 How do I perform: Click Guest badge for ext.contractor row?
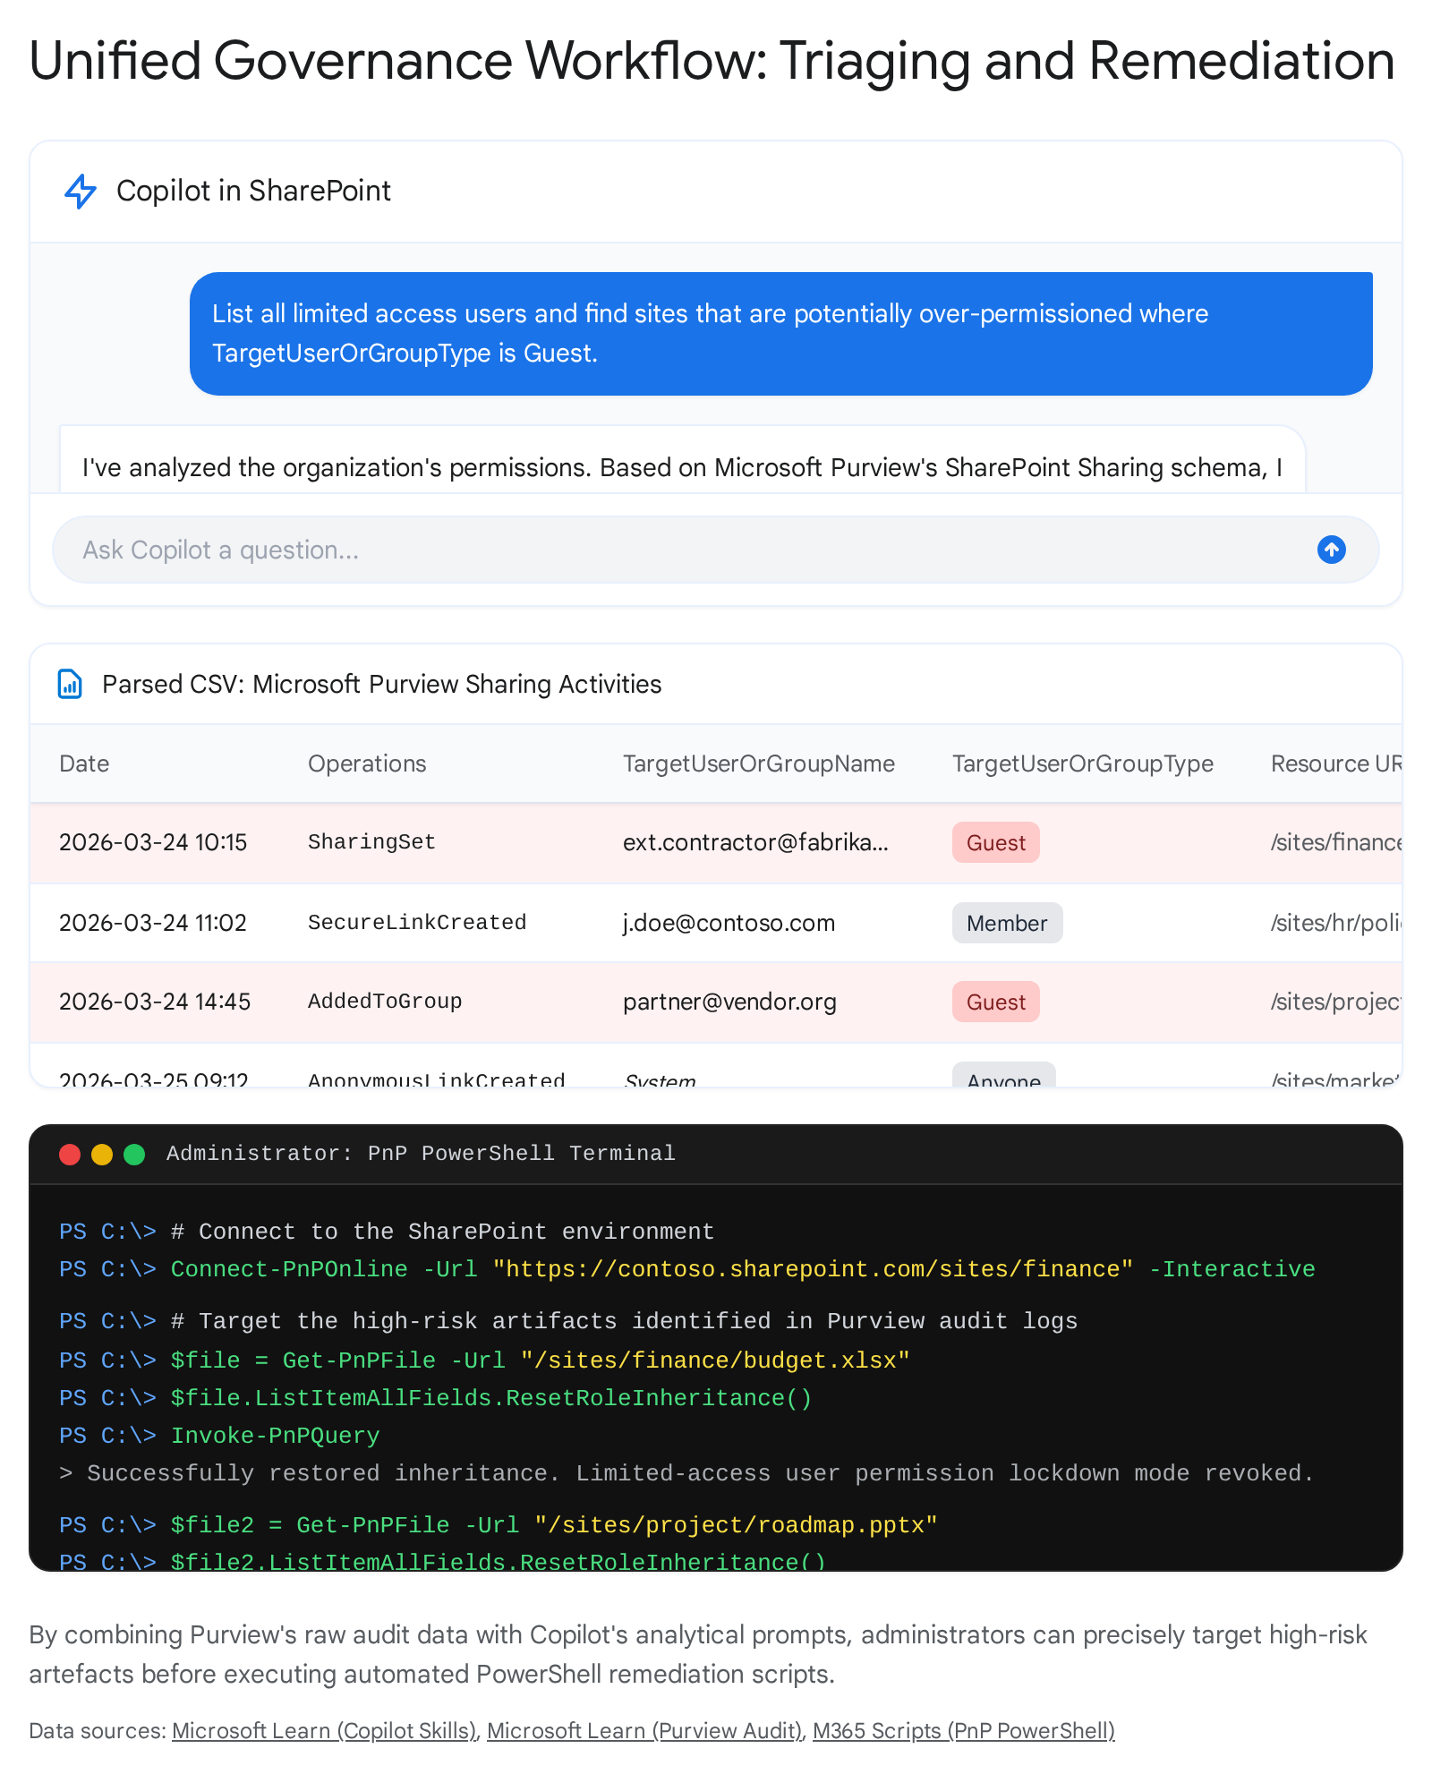point(995,842)
